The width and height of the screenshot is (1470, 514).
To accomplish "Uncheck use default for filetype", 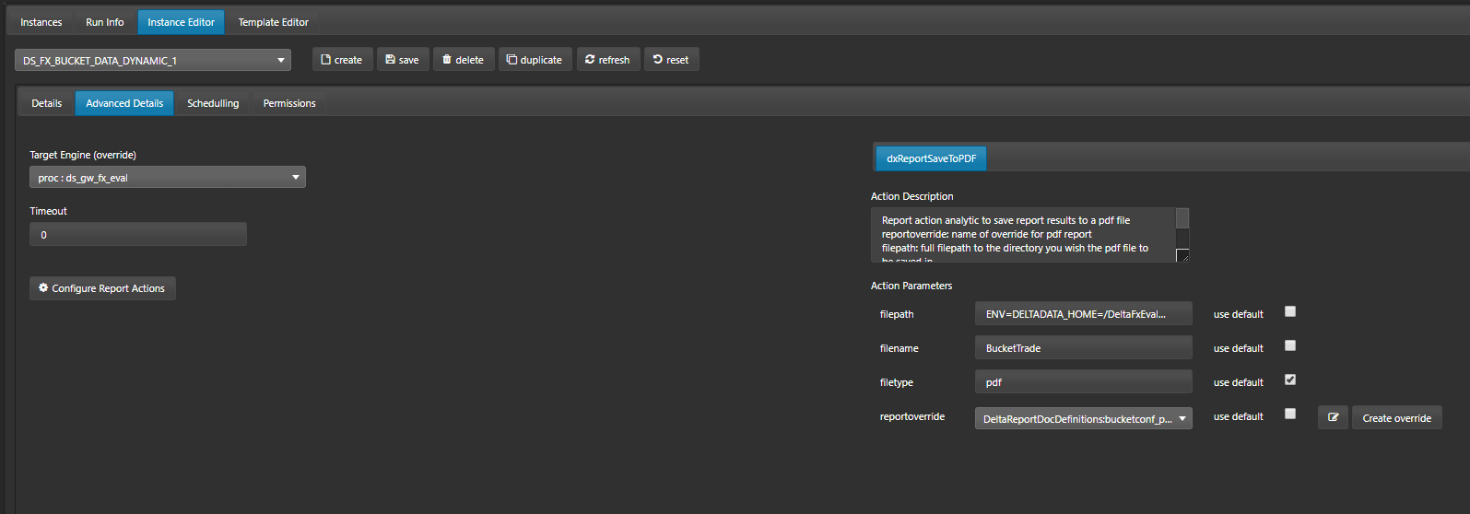I will (x=1290, y=380).
